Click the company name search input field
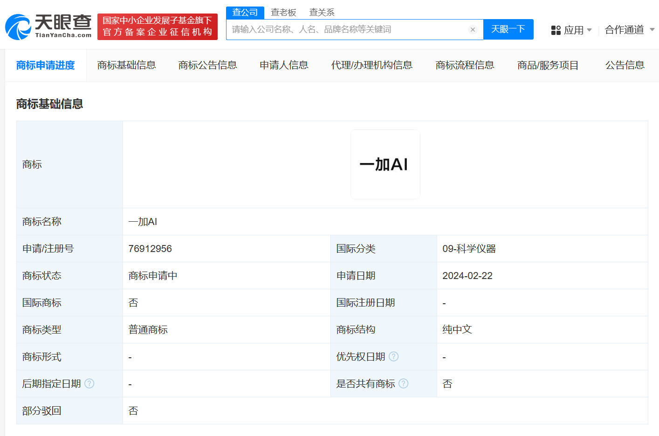 [347, 30]
